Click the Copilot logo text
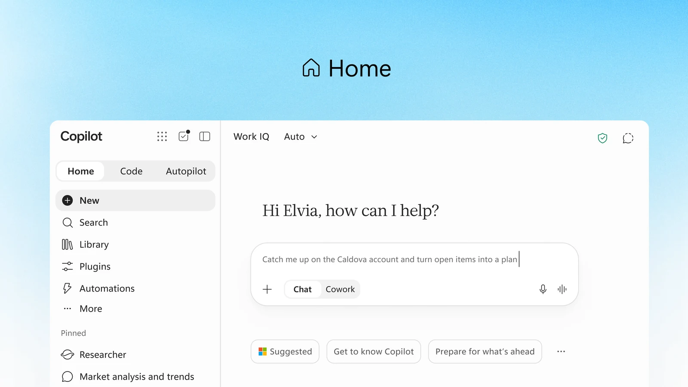The height and width of the screenshot is (387, 688). [81, 136]
